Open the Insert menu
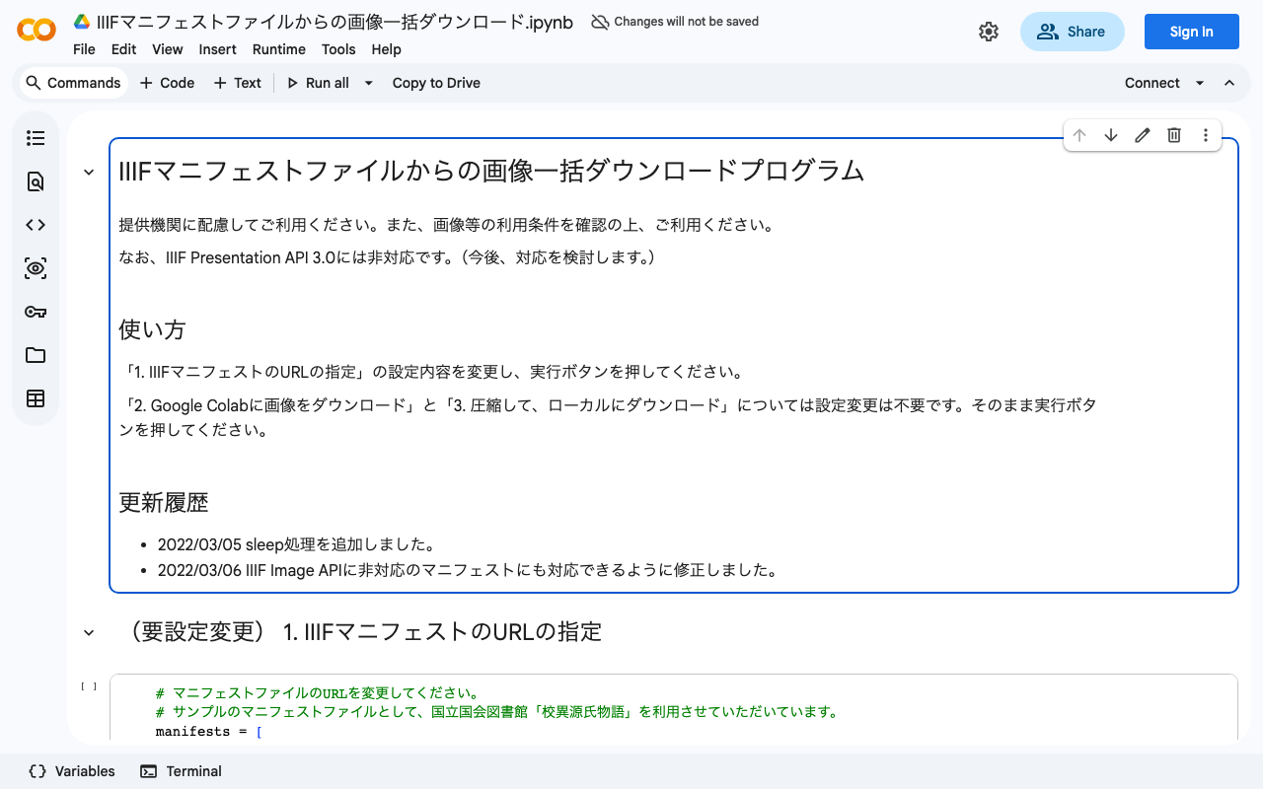The width and height of the screenshot is (1263, 789). 217,49
